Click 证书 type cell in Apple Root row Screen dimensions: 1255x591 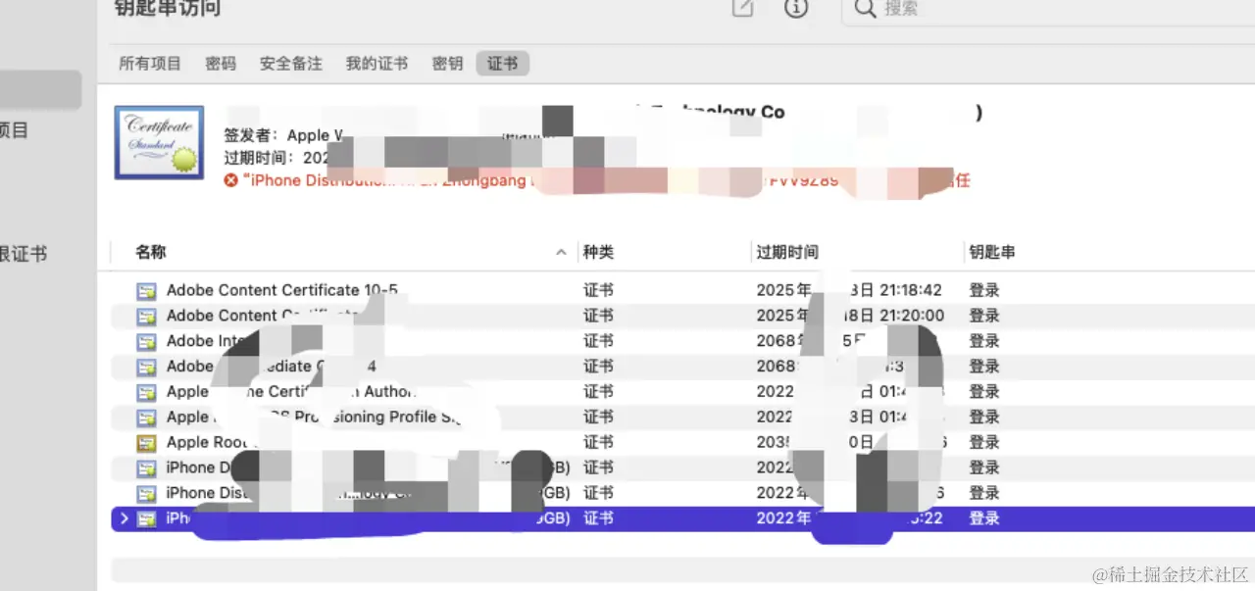pos(598,443)
